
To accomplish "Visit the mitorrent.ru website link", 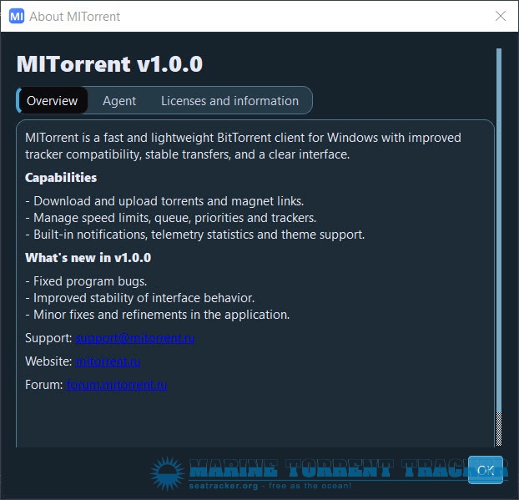I will 108,361.
